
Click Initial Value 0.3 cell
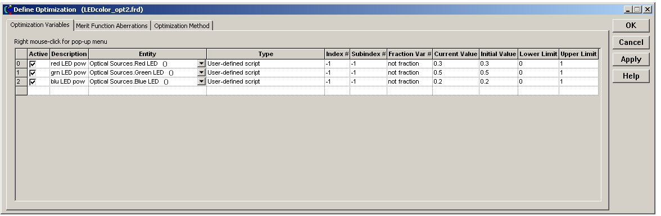[x=498, y=63]
